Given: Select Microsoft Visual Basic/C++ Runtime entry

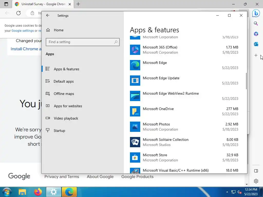Looking at the screenshot, I should (x=176, y=171).
